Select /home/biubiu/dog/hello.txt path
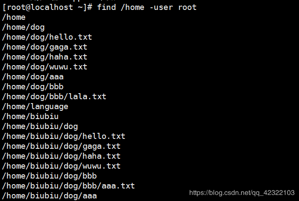299x201 pixels. tap(64, 136)
